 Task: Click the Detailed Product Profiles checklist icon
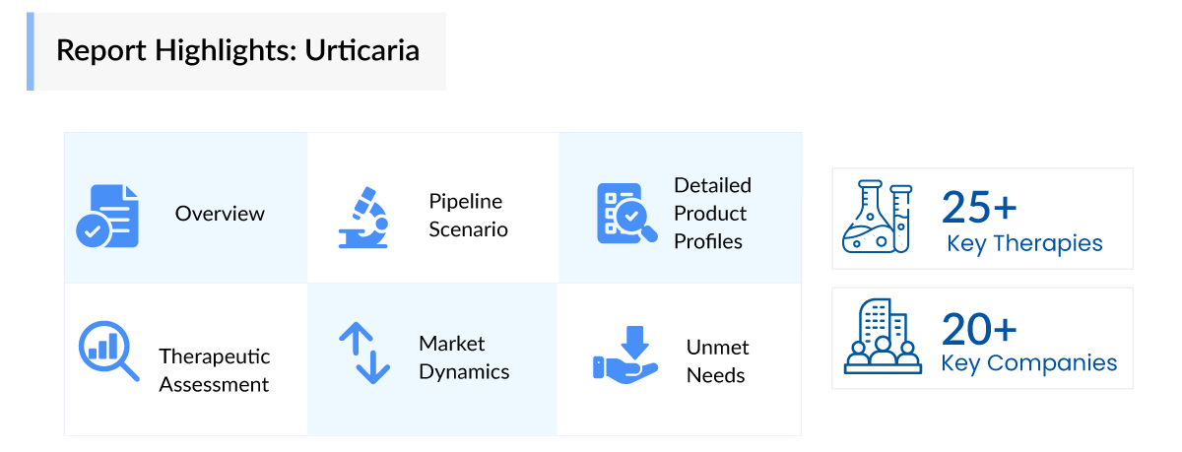[623, 213]
